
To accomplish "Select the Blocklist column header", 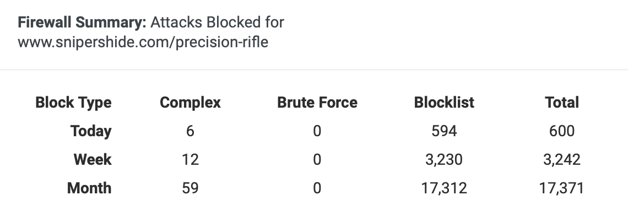I will point(444,103).
